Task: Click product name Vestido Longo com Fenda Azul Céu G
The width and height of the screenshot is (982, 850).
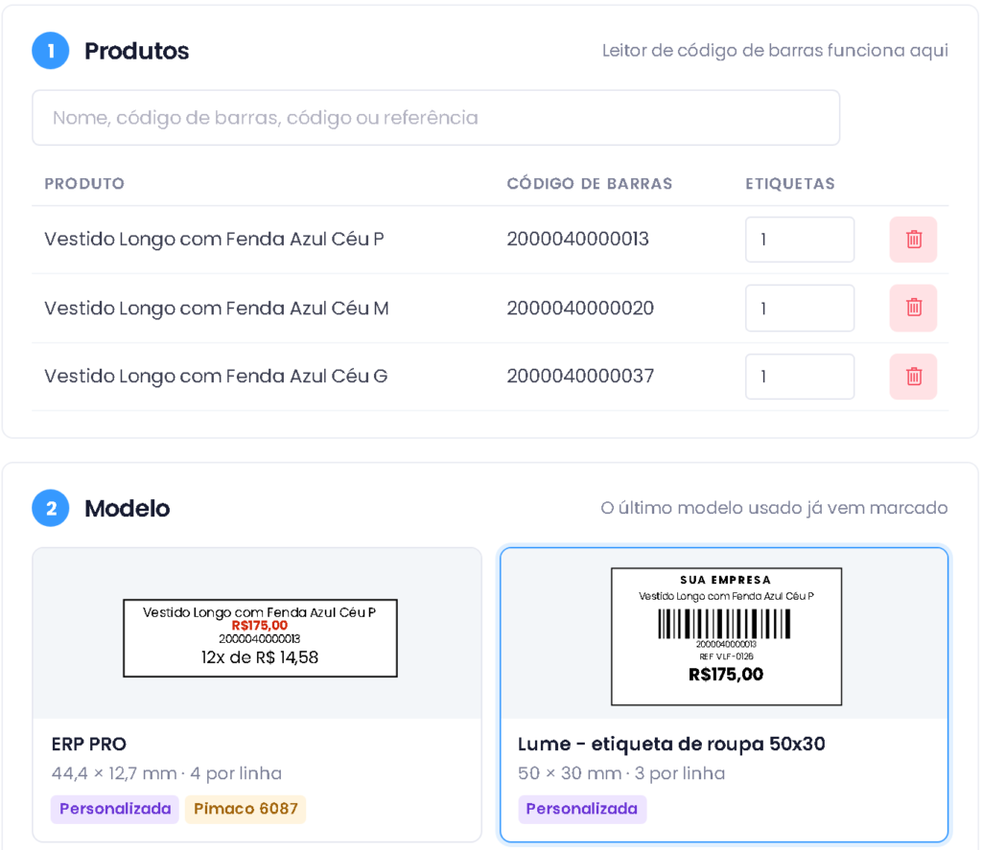Action: (216, 377)
